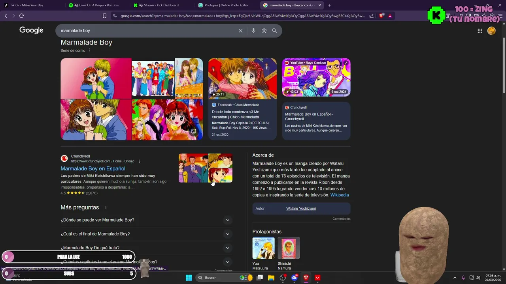Open the Shinichi Namura protagonist thumbnail
506x284 pixels.
coord(289,248)
